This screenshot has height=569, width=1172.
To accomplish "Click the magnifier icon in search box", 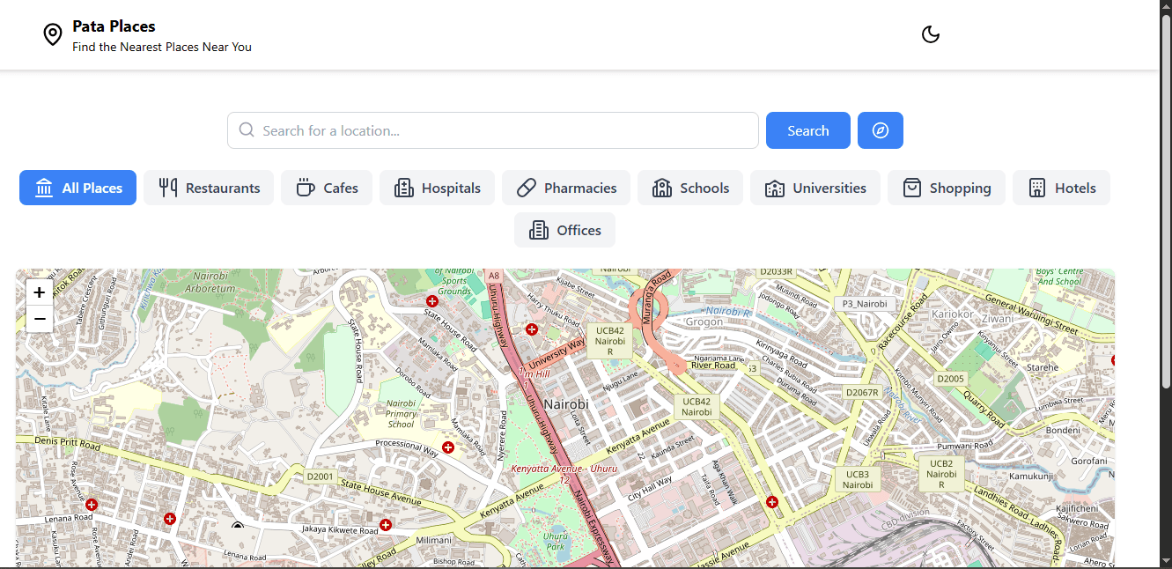I will (x=247, y=130).
